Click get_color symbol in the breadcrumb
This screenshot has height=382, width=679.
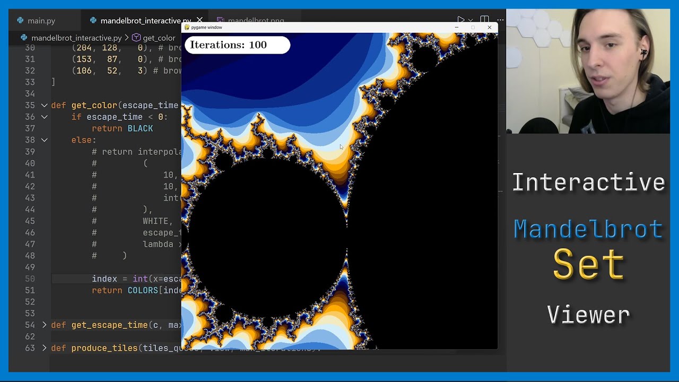click(x=159, y=38)
